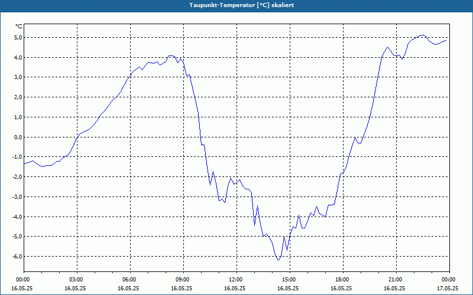
Task: Select the -5,0 y-axis label
Action: pos(17,237)
